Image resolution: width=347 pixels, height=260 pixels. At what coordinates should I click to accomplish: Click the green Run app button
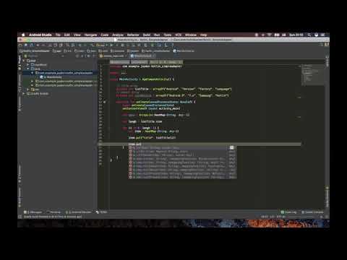click(111, 45)
